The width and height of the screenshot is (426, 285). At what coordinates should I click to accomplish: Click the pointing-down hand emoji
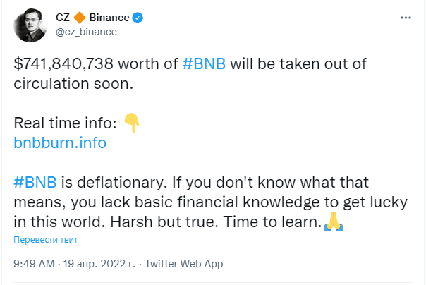(x=132, y=123)
